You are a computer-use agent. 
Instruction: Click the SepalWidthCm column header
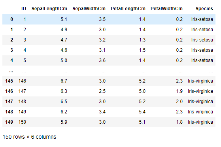89,9
